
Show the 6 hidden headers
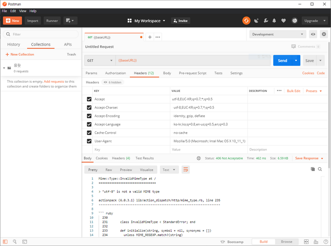click(112, 82)
